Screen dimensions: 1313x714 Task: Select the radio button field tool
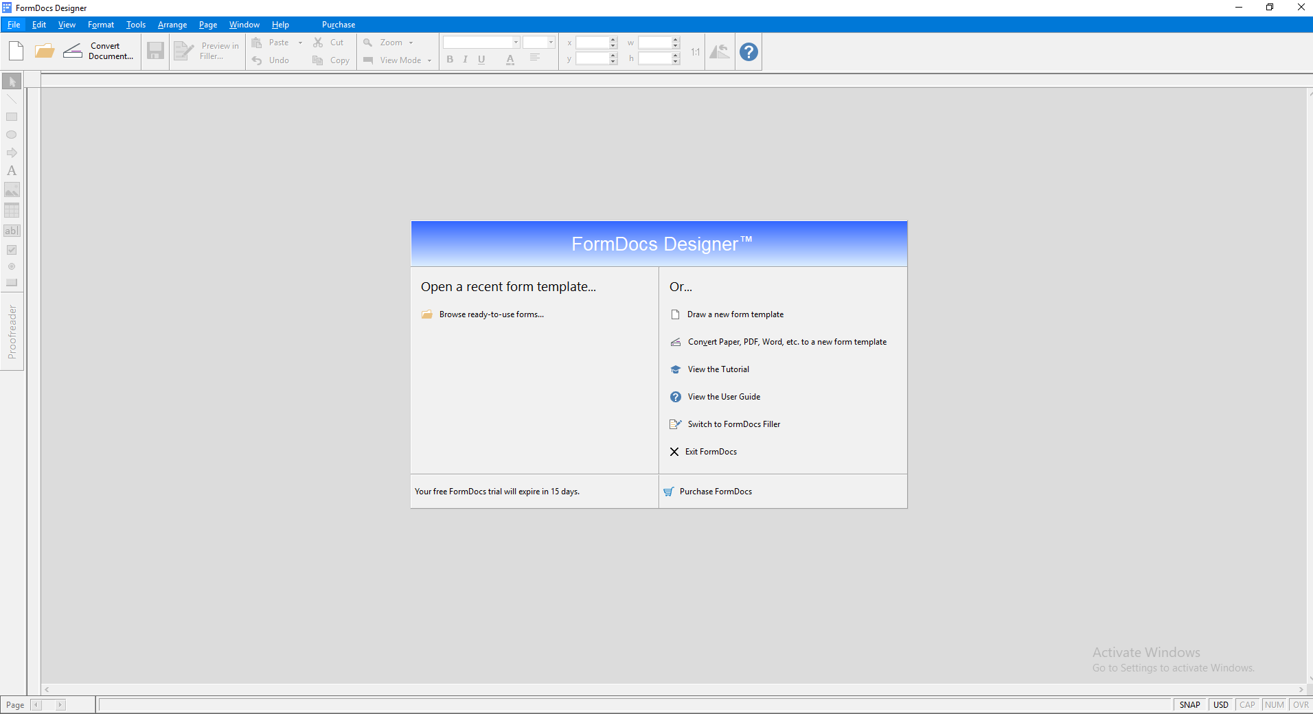tap(12, 266)
